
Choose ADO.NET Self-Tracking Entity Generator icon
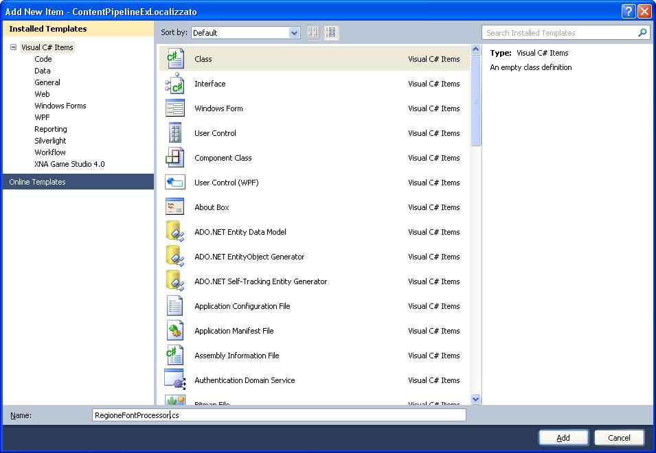[175, 281]
